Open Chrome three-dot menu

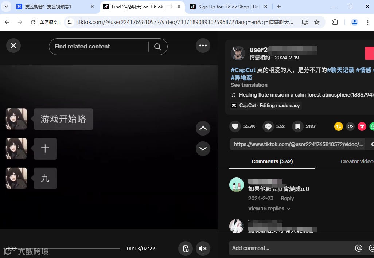(x=367, y=23)
